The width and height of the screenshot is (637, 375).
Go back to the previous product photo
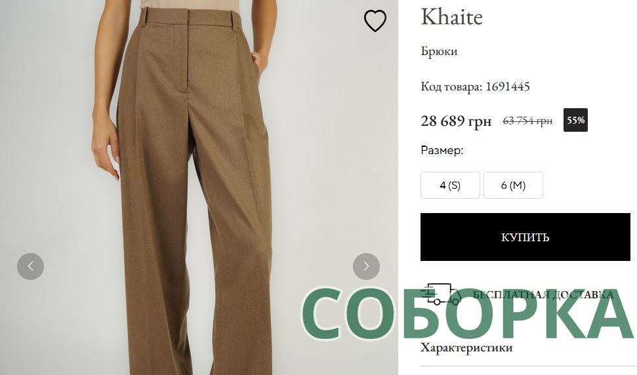point(30,266)
